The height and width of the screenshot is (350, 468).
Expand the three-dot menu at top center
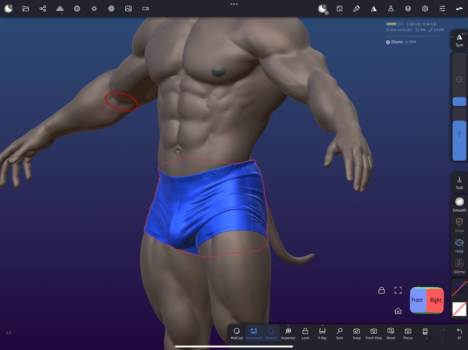pyautogui.click(x=234, y=4)
